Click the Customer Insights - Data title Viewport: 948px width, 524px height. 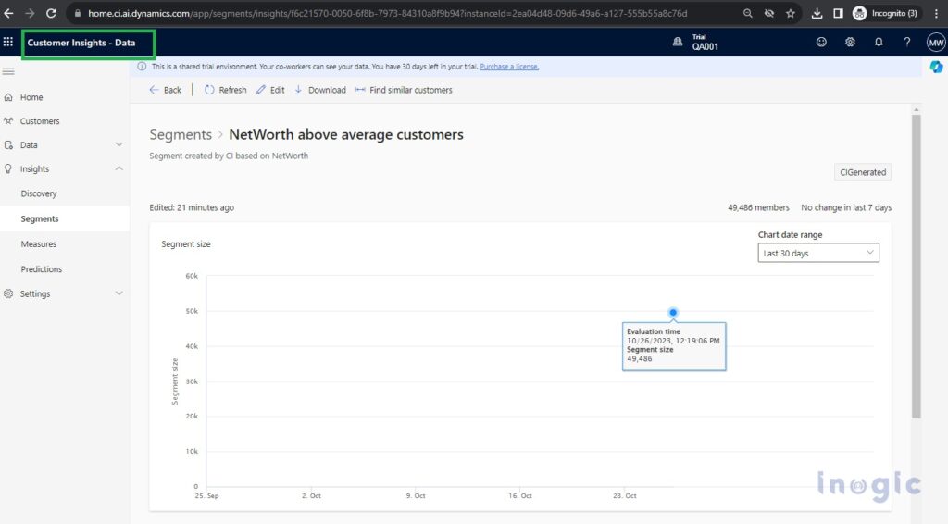point(81,43)
